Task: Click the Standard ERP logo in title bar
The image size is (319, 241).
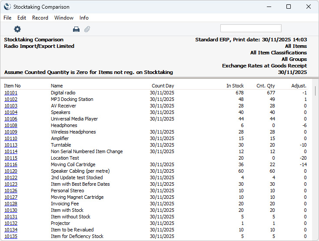Action: click(7, 7)
